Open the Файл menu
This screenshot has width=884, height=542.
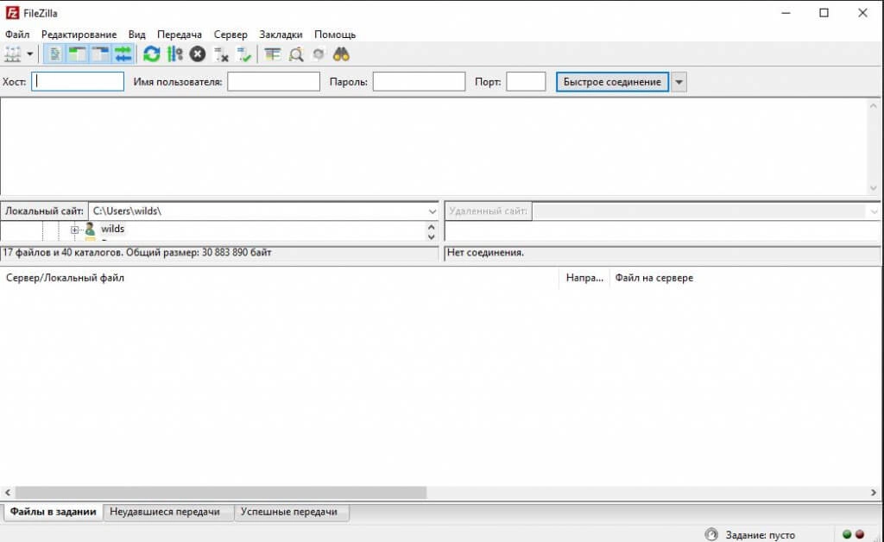click(17, 35)
